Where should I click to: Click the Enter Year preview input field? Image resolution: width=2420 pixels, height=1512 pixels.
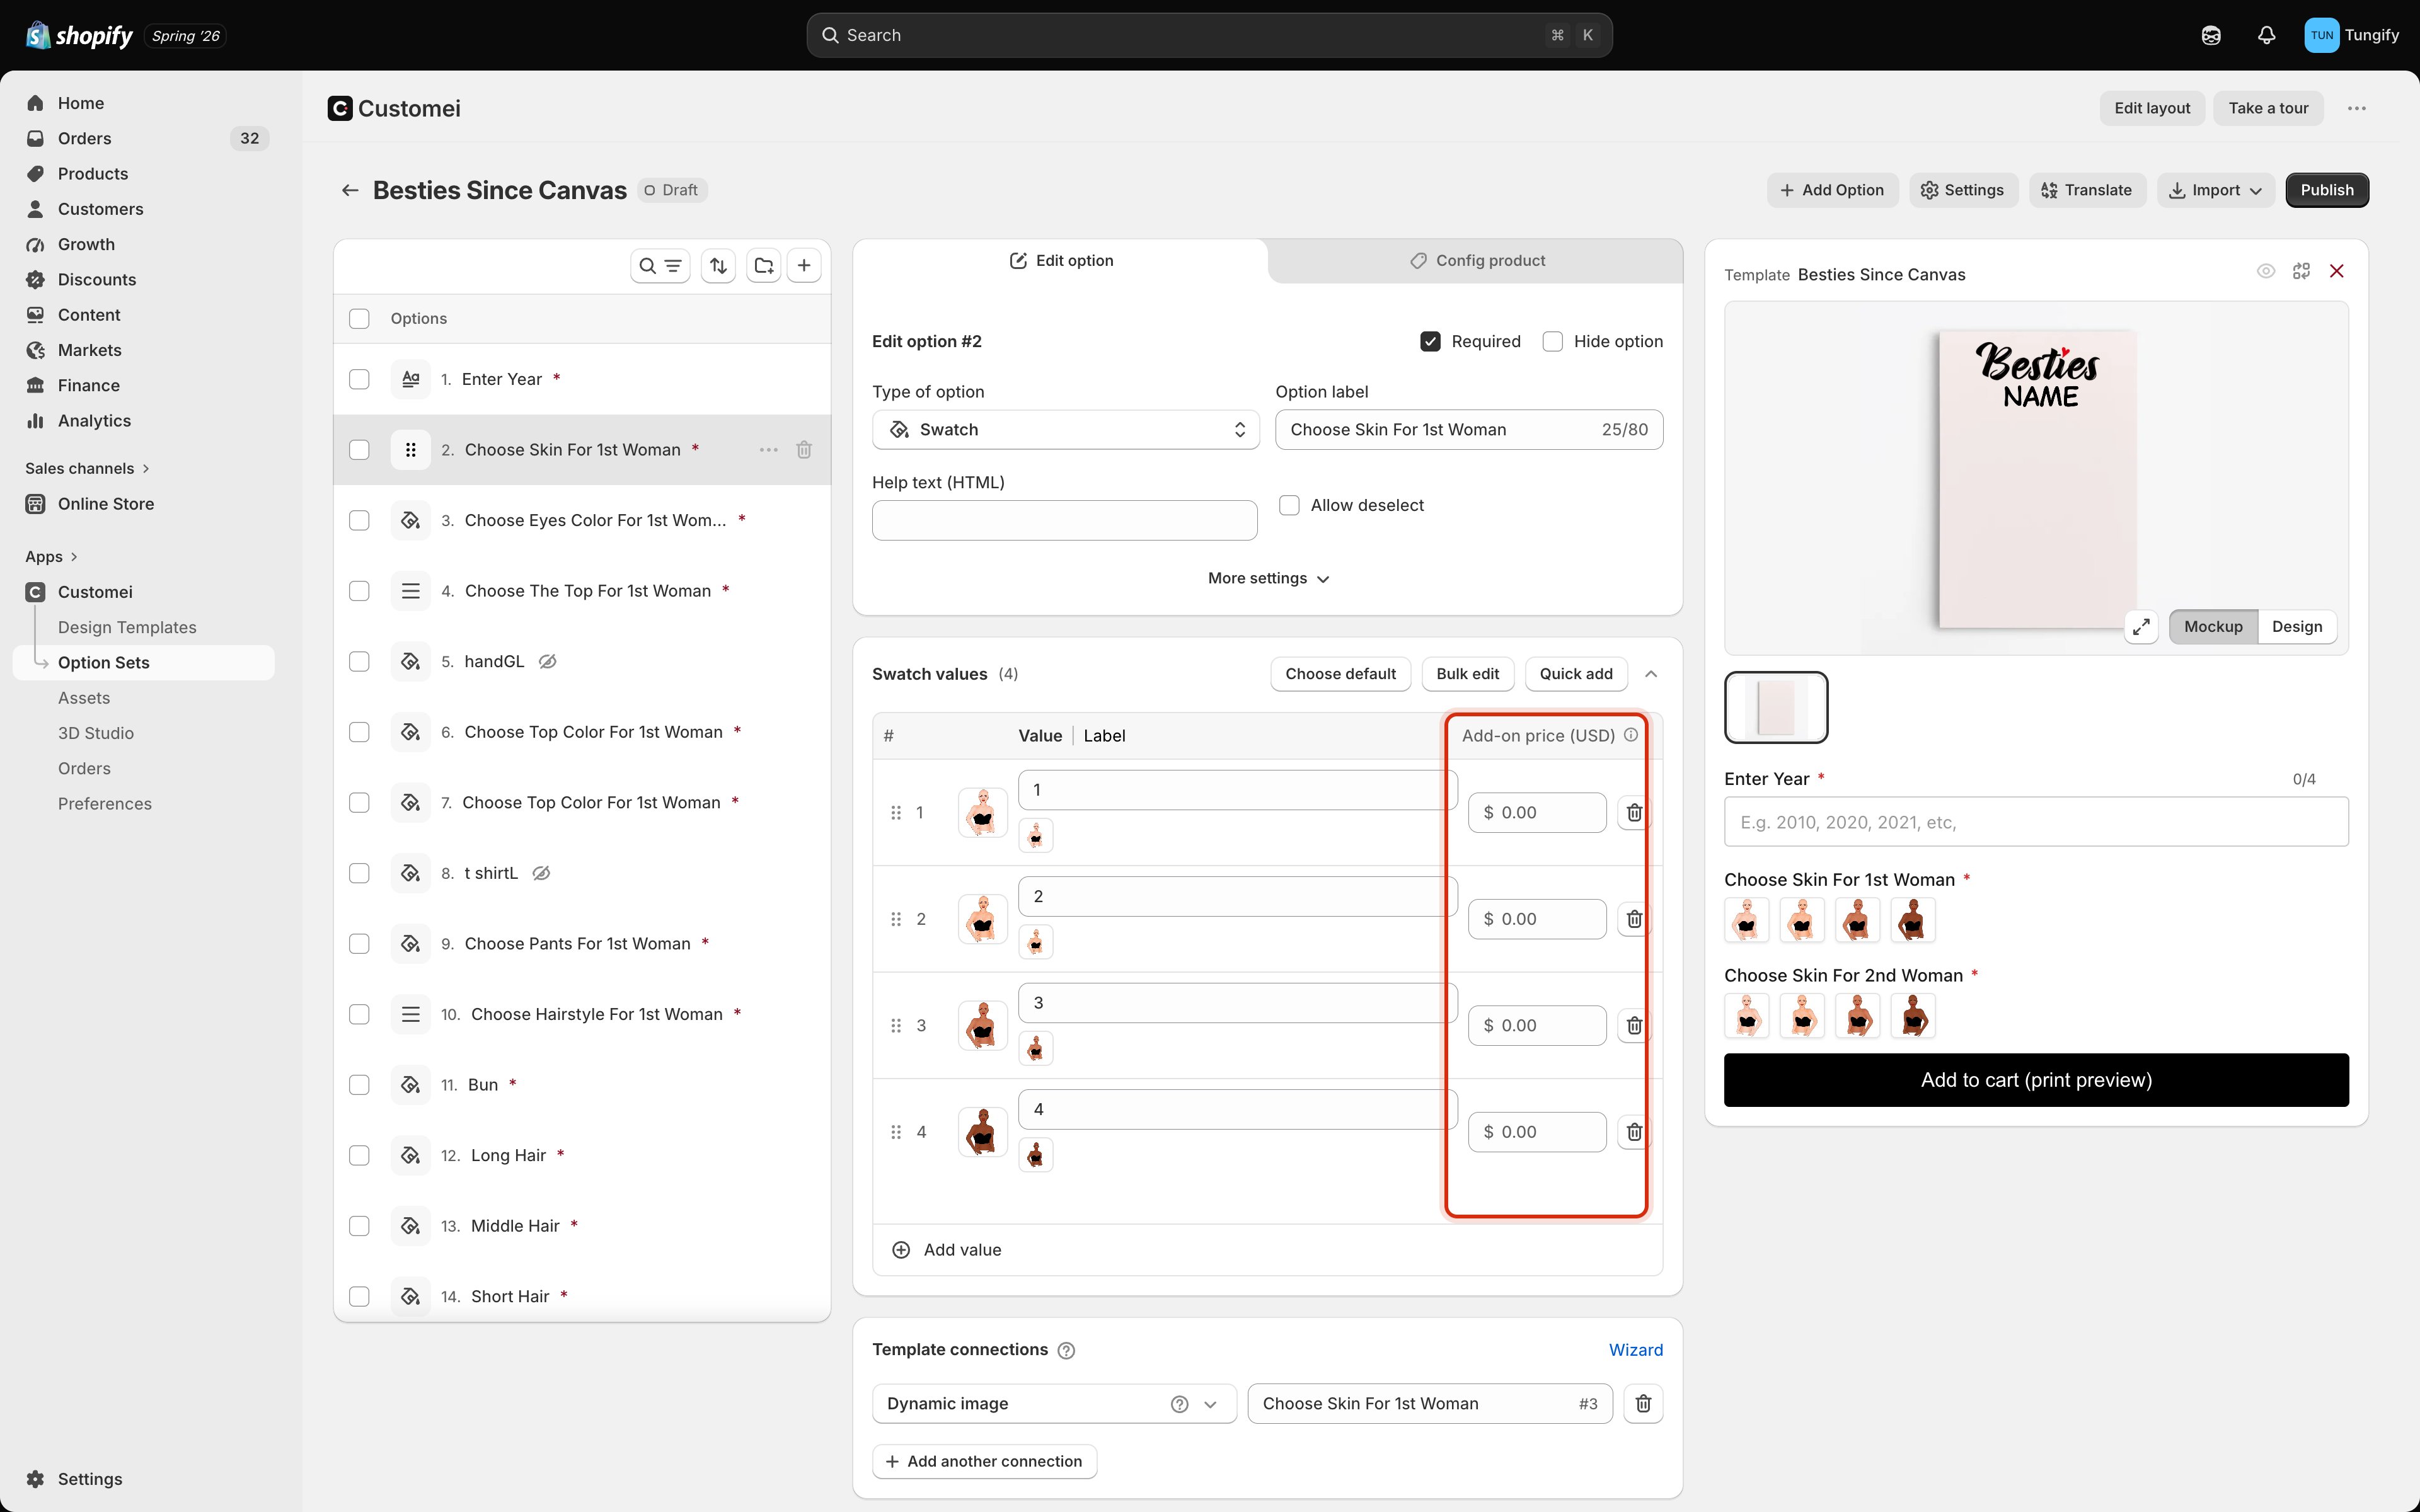(2036, 822)
